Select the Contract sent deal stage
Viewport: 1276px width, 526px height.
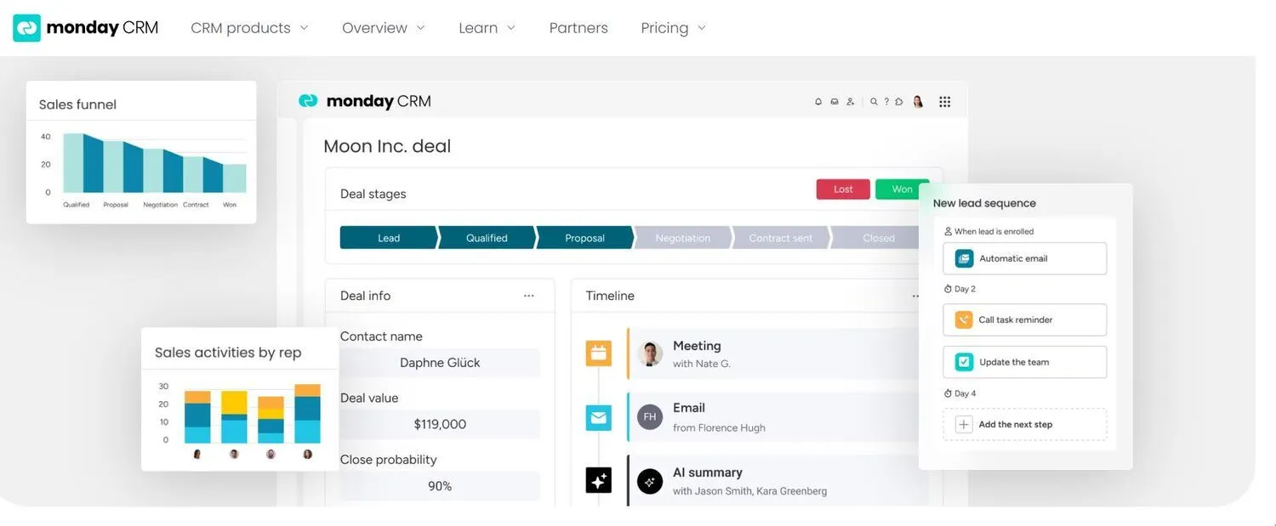click(781, 238)
